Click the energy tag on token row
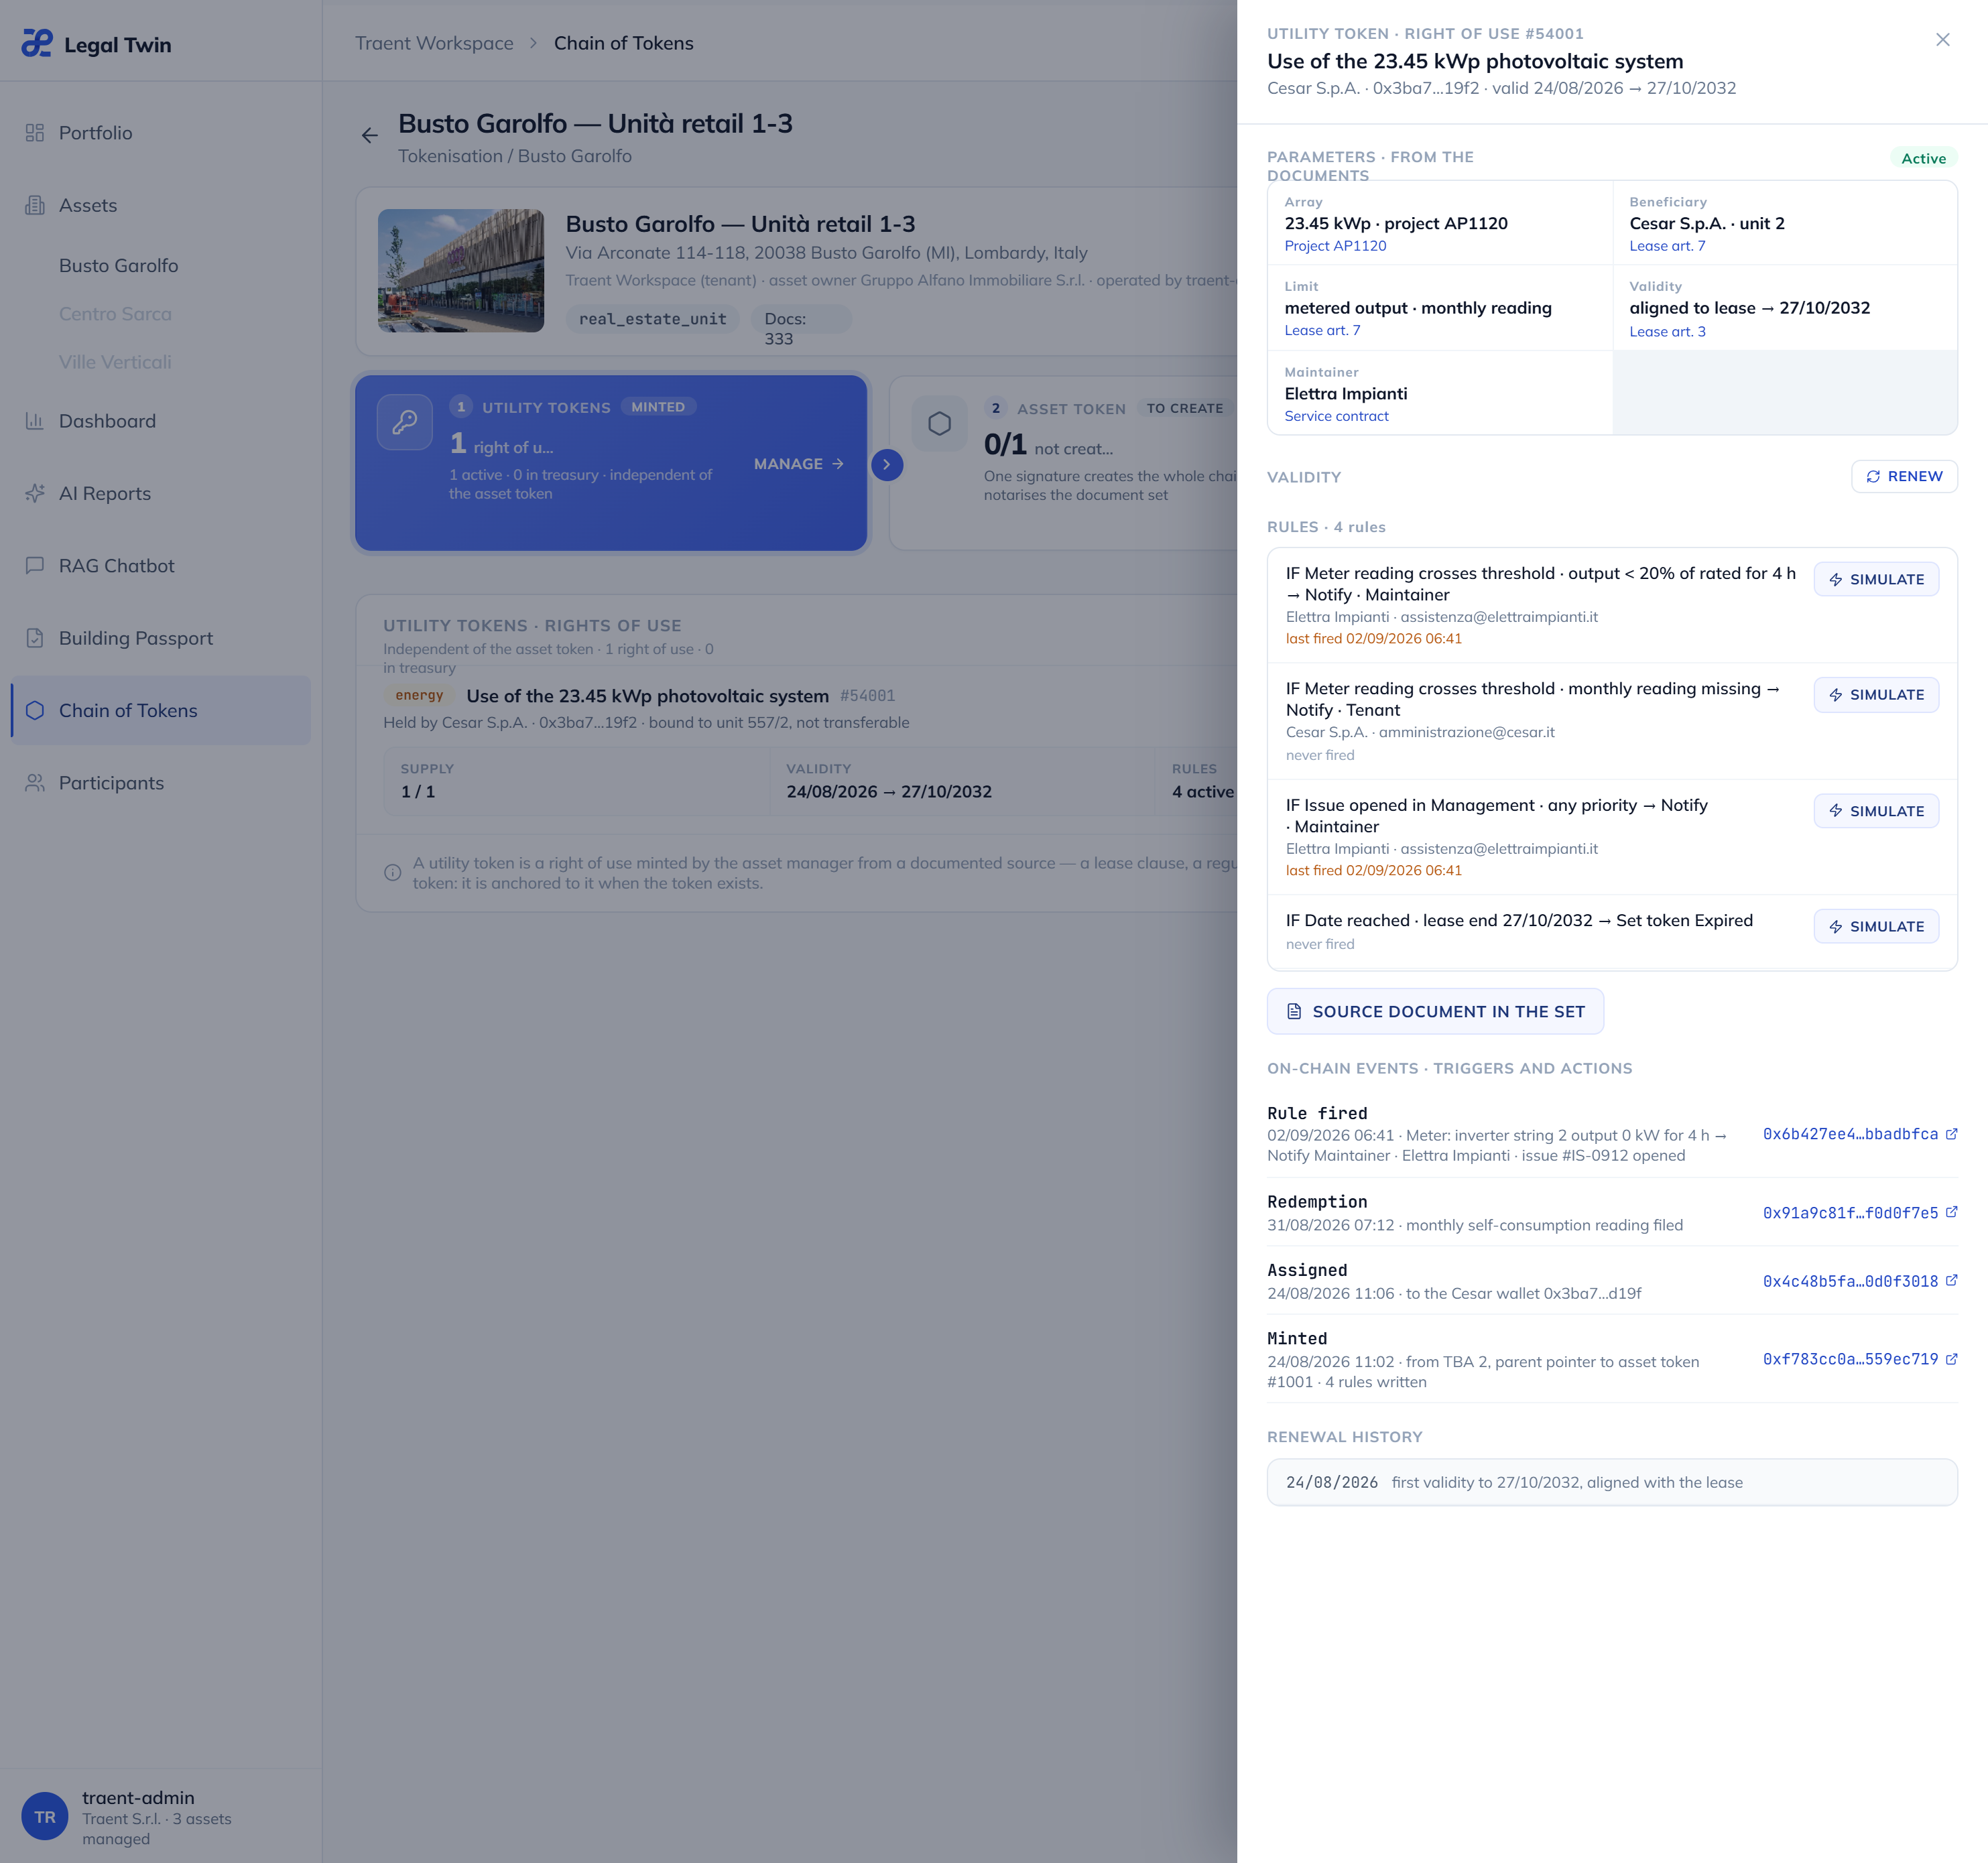Screen dimensions: 1988x1863 (419, 695)
